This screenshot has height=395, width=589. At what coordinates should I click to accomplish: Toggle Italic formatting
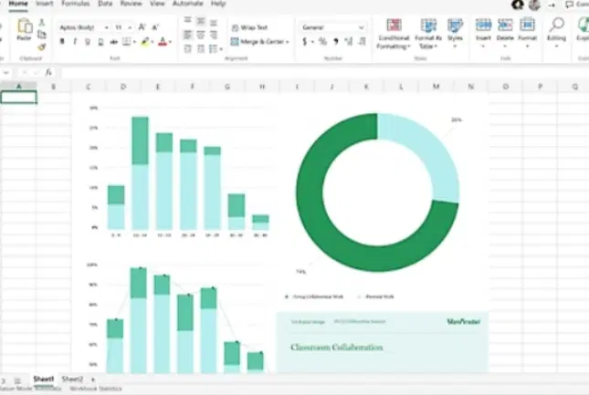[x=75, y=42]
